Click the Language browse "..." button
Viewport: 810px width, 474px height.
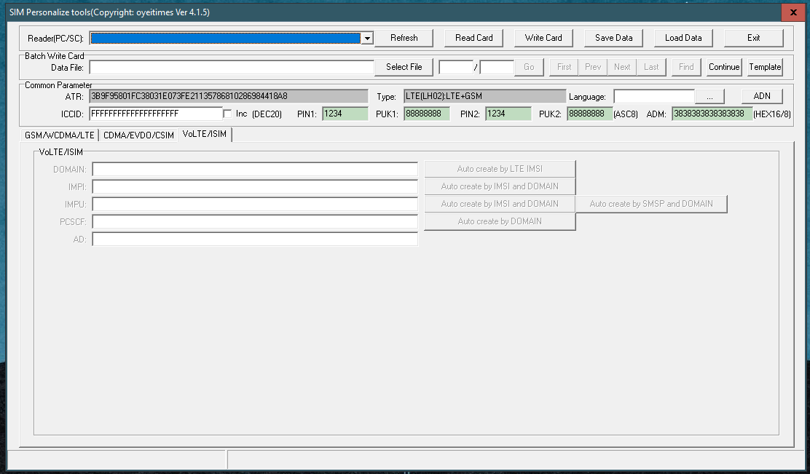pos(709,95)
